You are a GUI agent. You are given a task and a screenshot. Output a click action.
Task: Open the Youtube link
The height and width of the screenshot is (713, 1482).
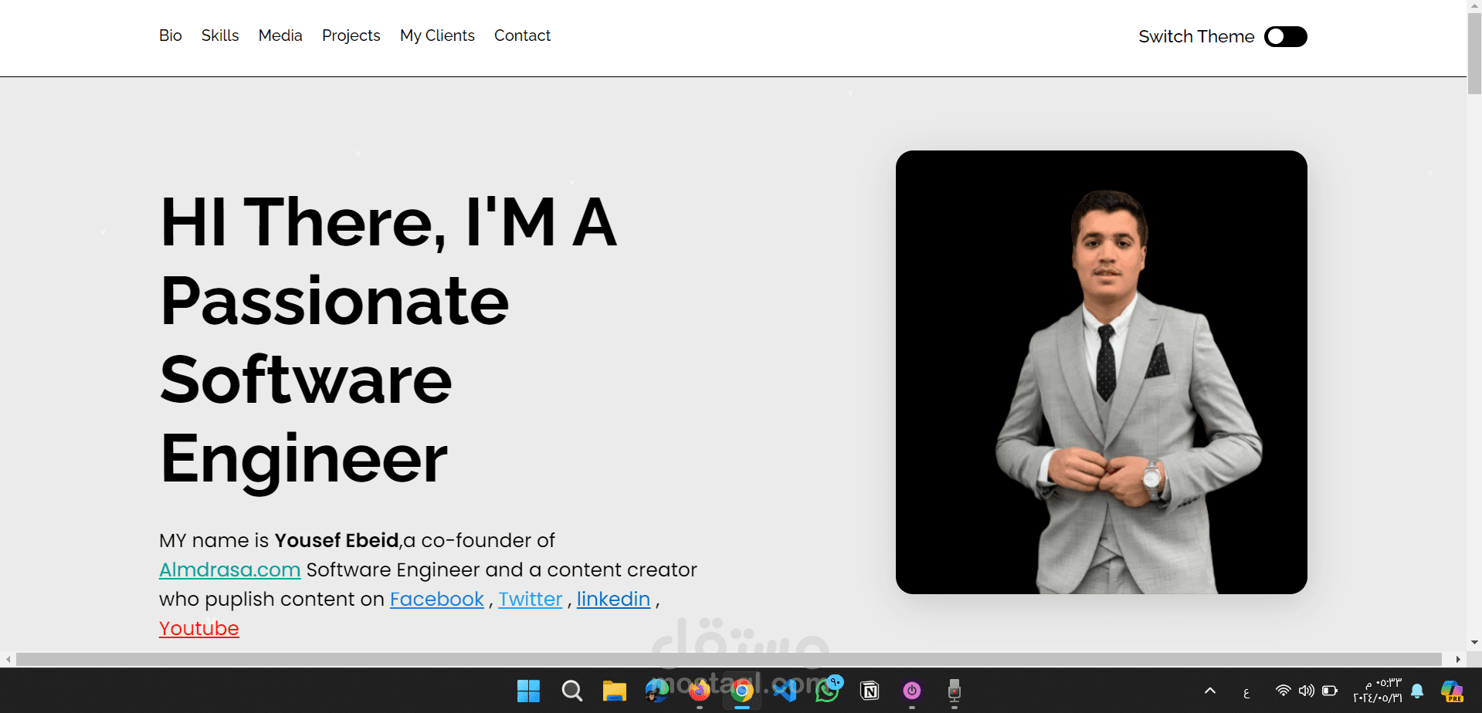pyautogui.click(x=199, y=628)
